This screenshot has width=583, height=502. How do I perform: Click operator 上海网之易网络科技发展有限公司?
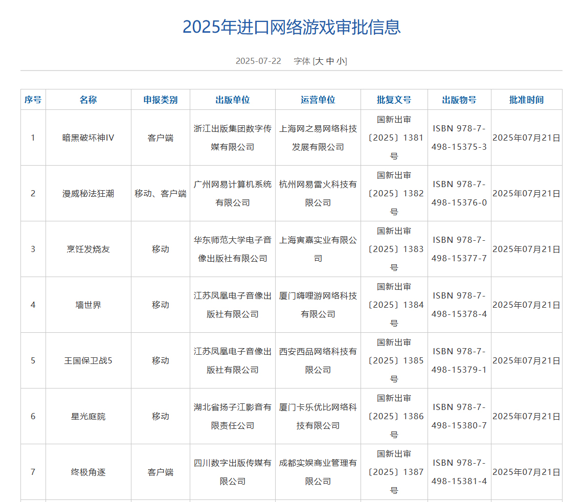318,138
